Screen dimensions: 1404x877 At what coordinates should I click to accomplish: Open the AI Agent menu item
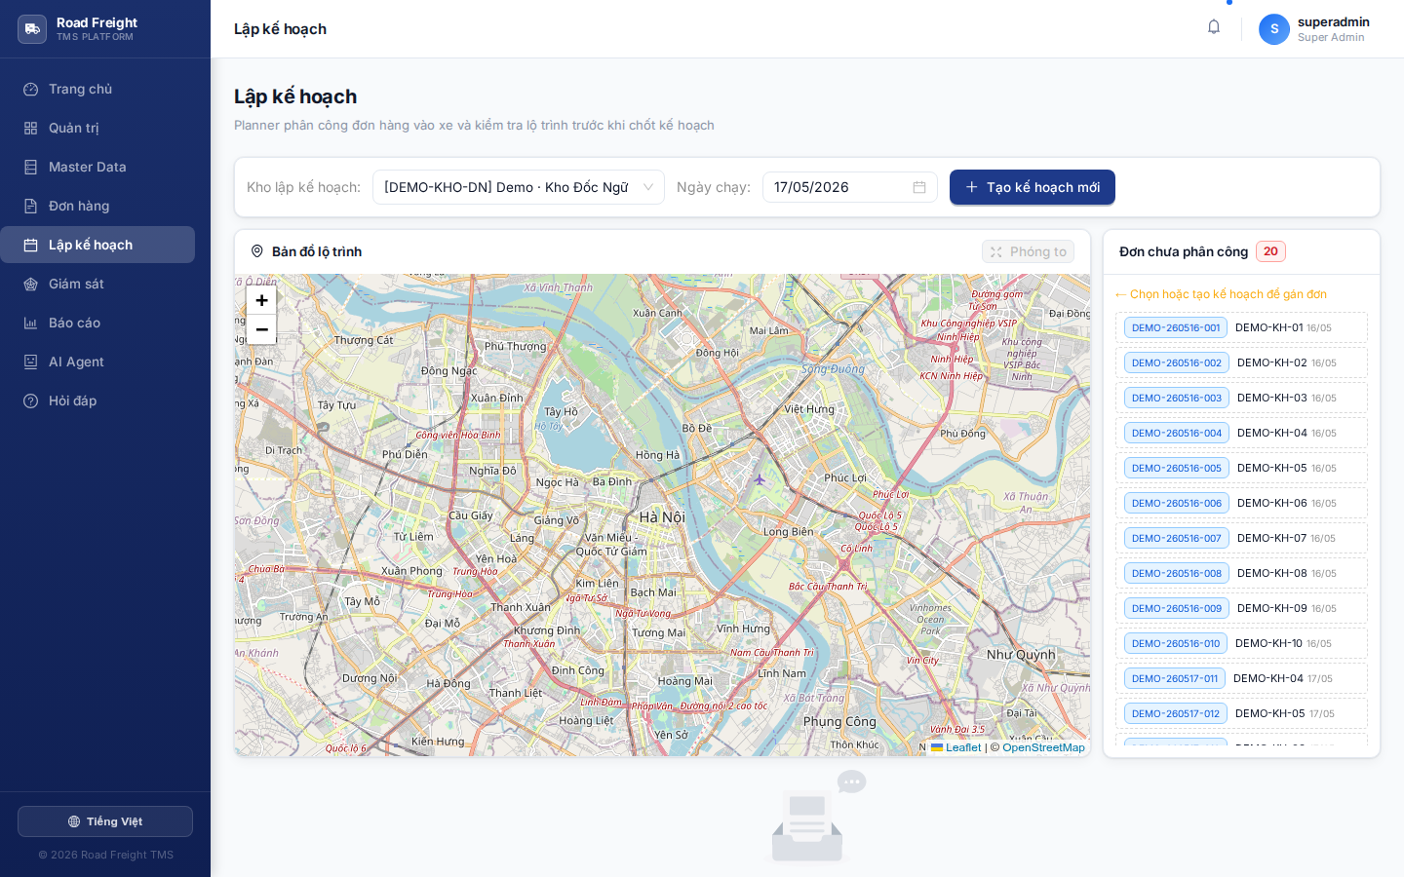click(x=97, y=362)
